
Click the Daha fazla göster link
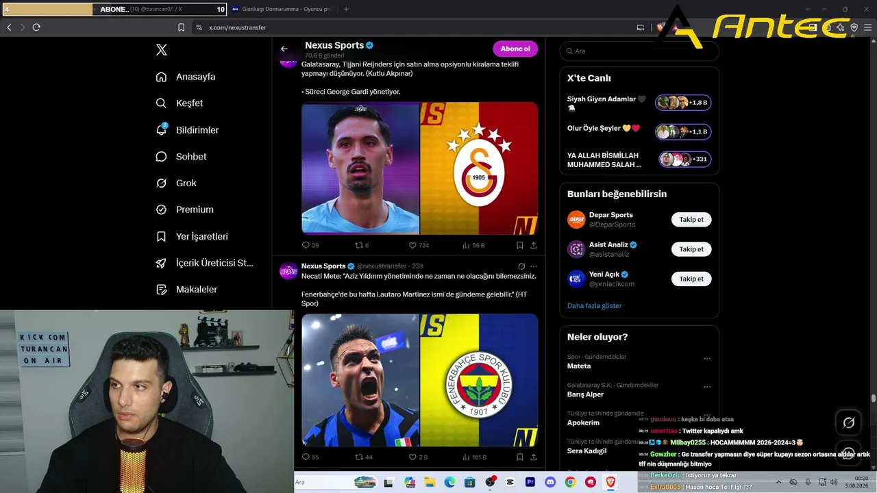[595, 305]
